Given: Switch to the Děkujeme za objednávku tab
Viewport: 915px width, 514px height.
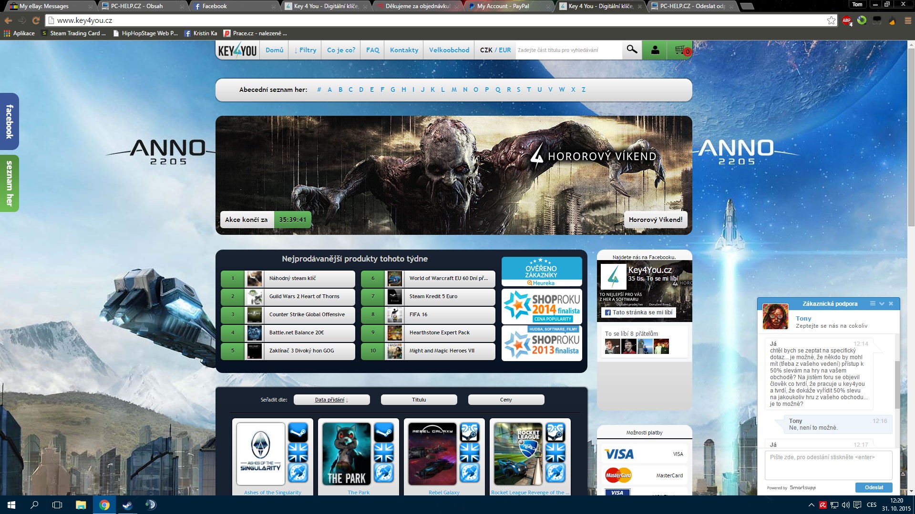Looking at the screenshot, I should click(x=417, y=6).
